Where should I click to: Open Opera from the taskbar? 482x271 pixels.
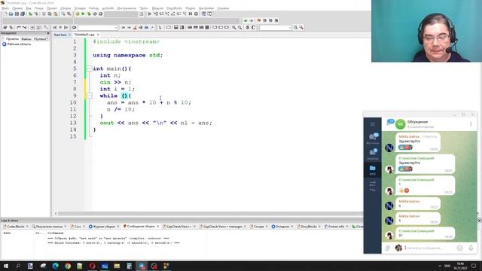92,266
